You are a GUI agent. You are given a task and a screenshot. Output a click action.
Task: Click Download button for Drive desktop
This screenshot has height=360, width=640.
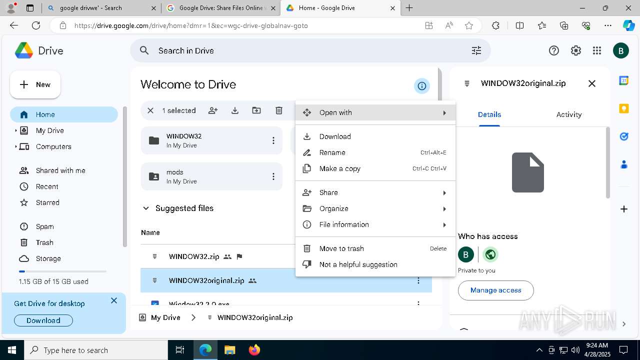click(43, 320)
